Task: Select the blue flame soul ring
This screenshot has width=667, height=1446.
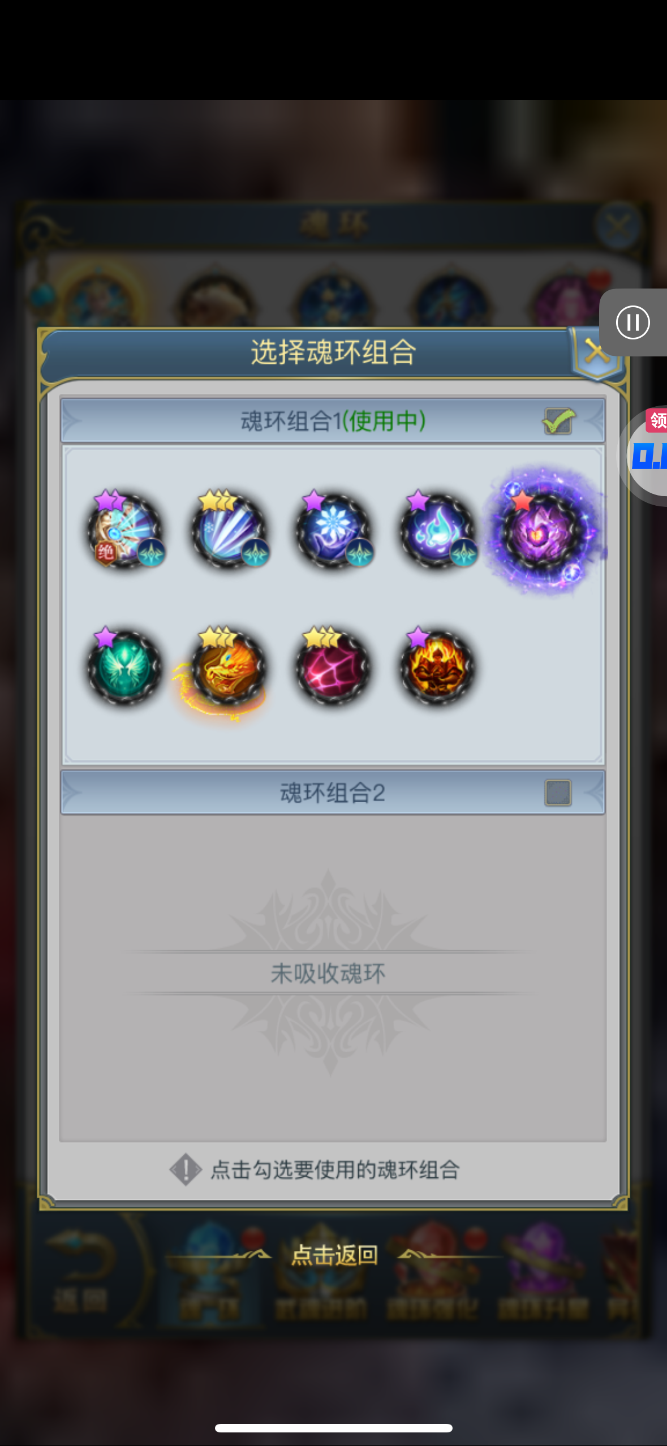Action: [438, 530]
